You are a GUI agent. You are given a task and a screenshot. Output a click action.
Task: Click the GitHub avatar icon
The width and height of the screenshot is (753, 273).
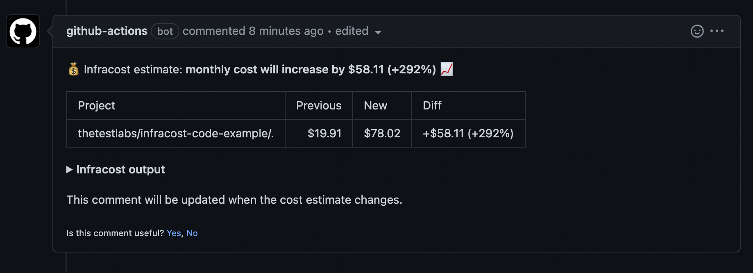click(23, 31)
